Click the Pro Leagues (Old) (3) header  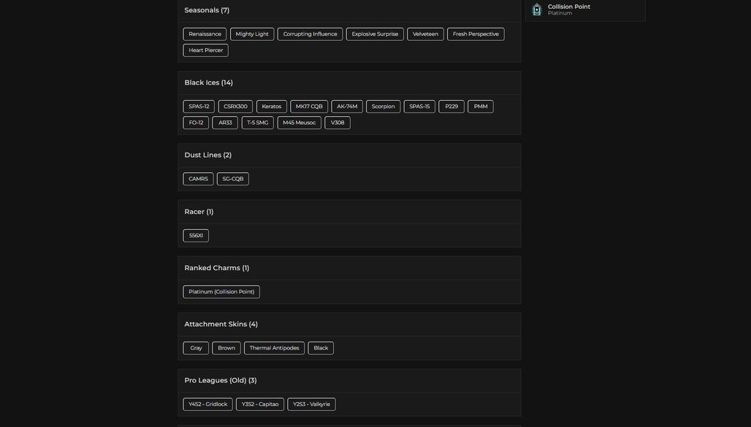(221, 380)
